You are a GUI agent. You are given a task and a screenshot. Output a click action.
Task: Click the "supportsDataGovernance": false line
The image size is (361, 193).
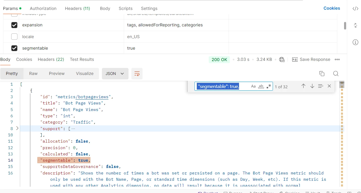coord(81,167)
